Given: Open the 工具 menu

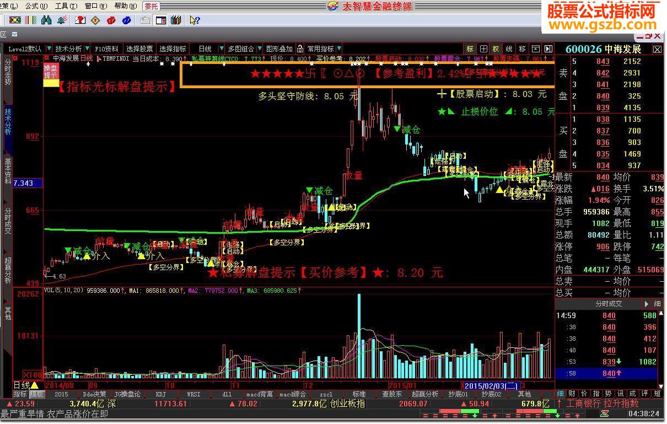Looking at the screenshot, I should (65, 6).
